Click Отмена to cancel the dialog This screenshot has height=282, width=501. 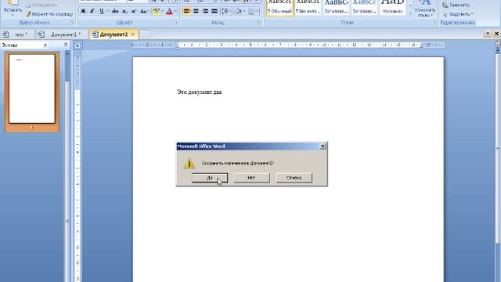click(x=294, y=178)
